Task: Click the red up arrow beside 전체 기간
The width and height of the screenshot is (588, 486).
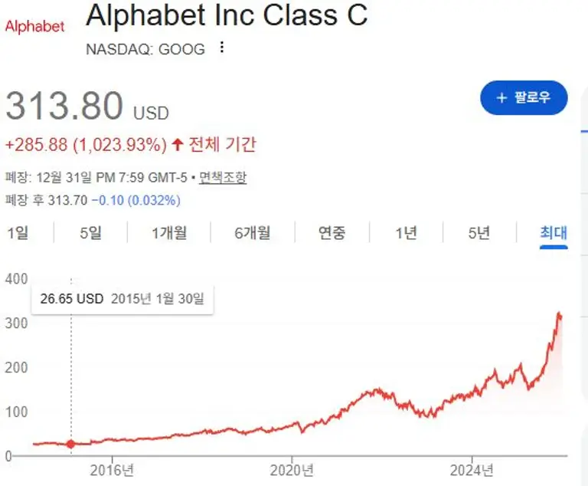Action: (178, 144)
